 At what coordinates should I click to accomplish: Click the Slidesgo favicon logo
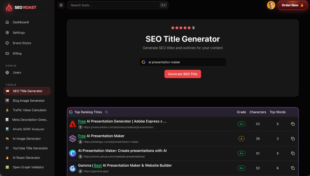click(x=73, y=139)
